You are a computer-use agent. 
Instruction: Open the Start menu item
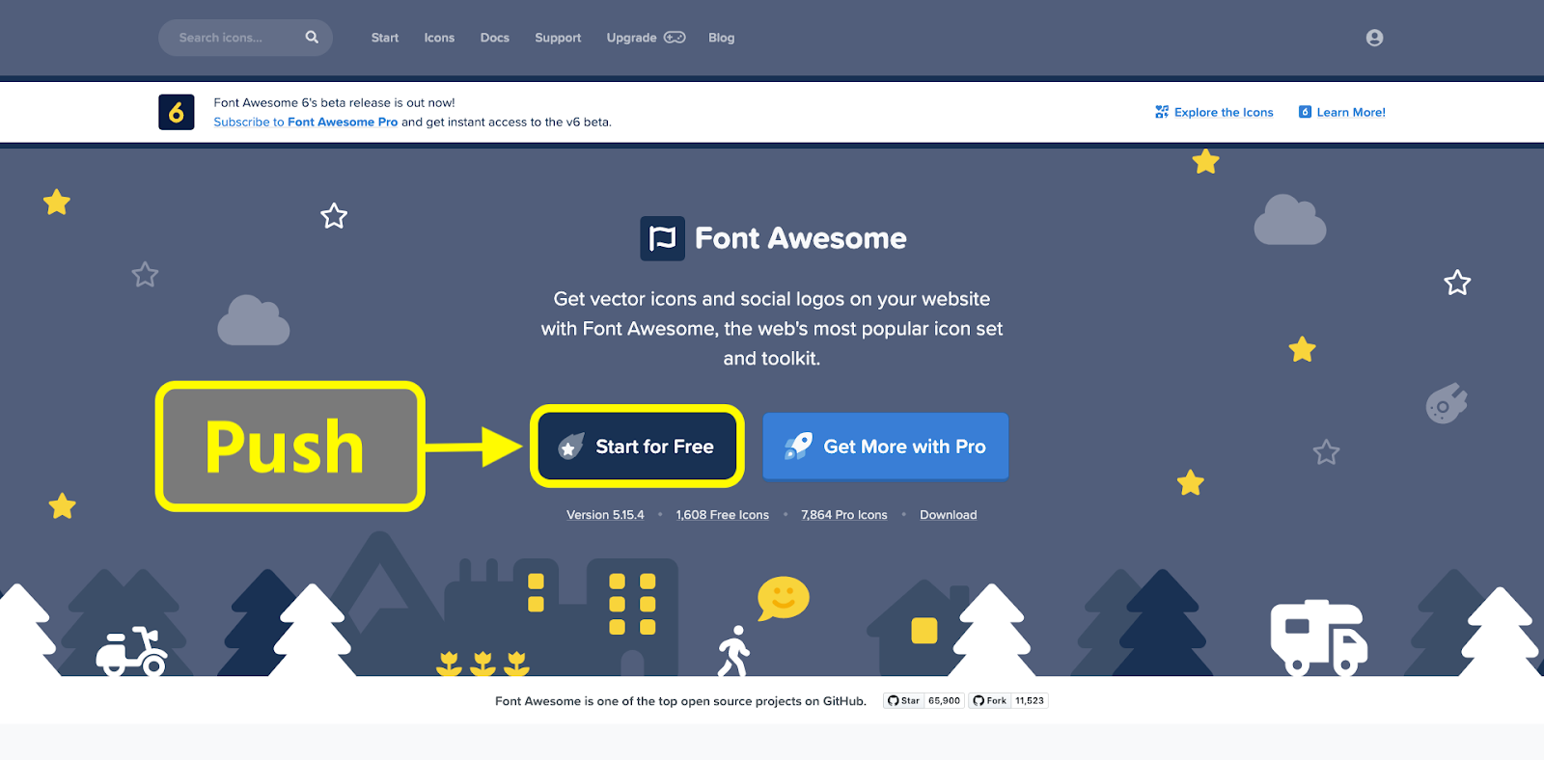pos(384,38)
